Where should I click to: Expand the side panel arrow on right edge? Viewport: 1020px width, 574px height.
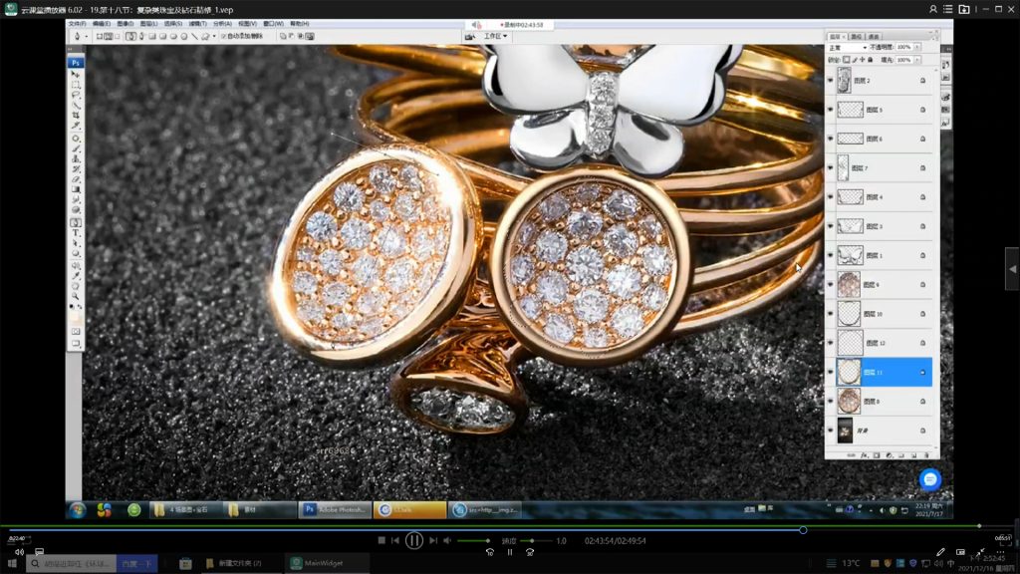[1012, 269]
